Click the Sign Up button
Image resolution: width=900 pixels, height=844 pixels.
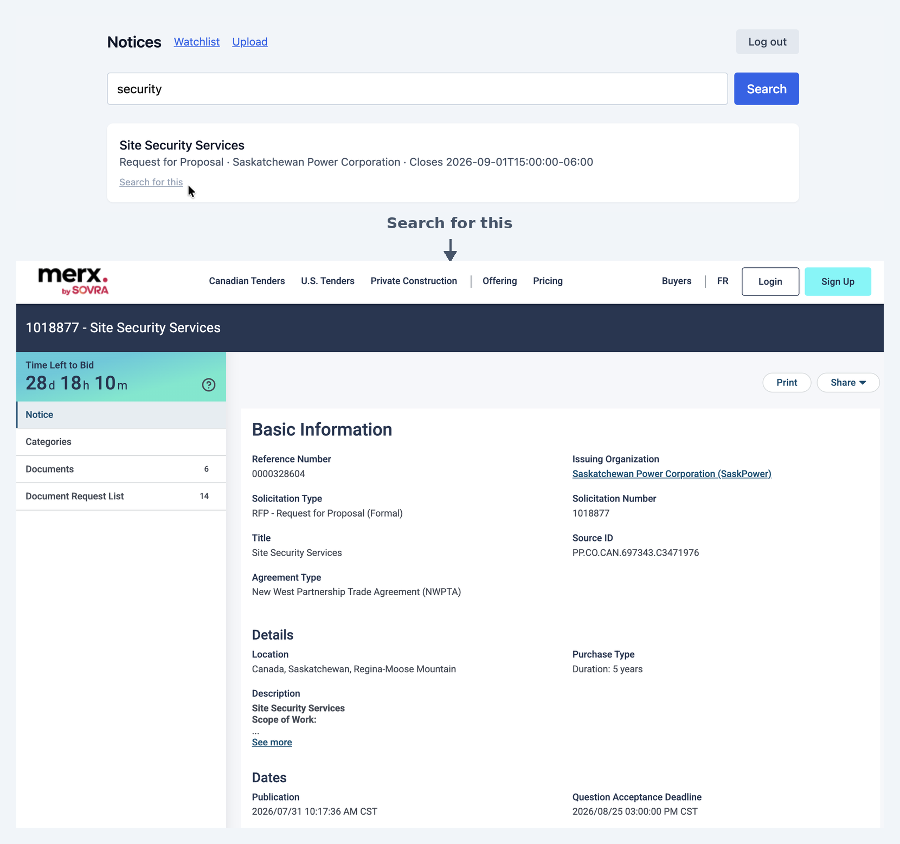tap(838, 281)
